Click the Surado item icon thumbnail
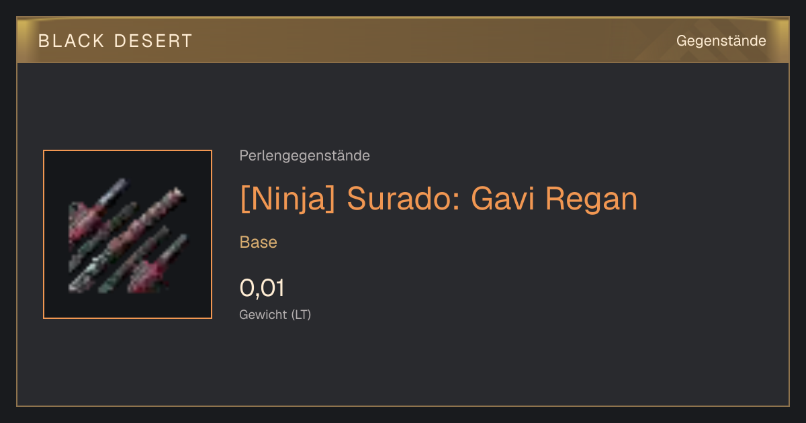 tap(128, 234)
